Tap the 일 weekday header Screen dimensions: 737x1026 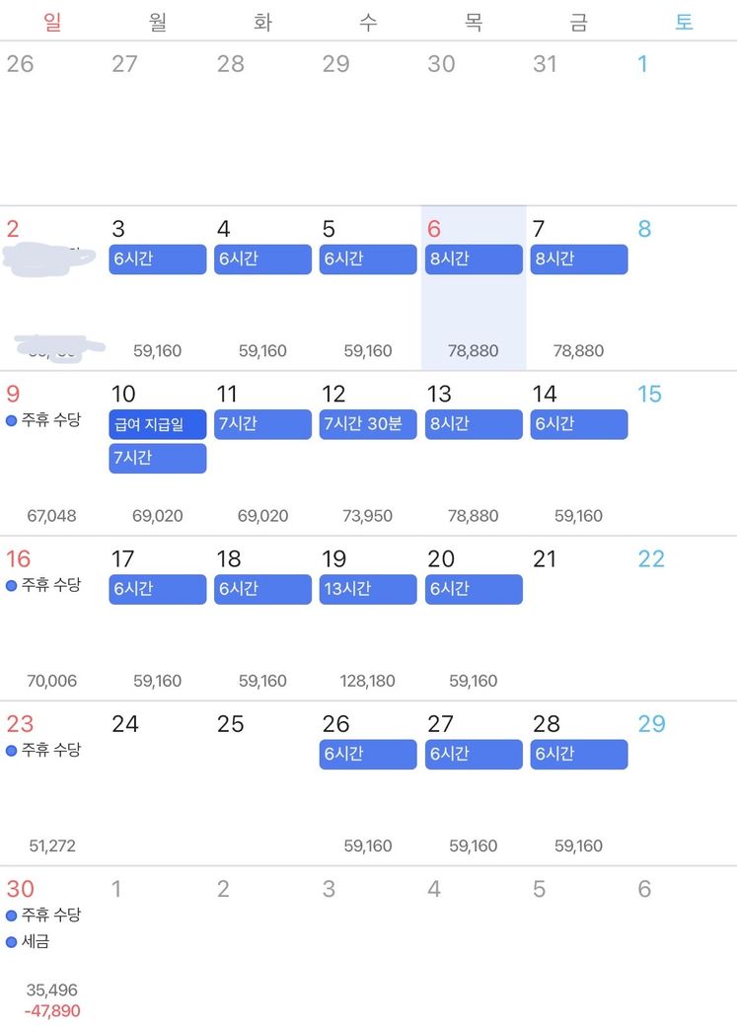click(52, 22)
